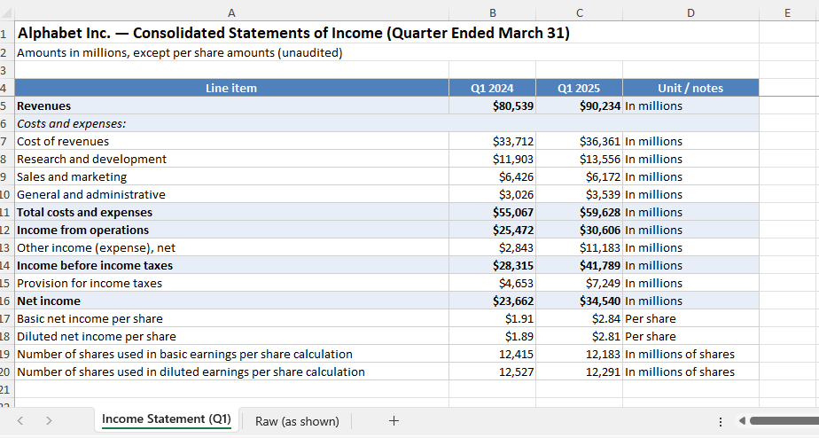Select column B header
The image size is (819, 438).
point(492,13)
